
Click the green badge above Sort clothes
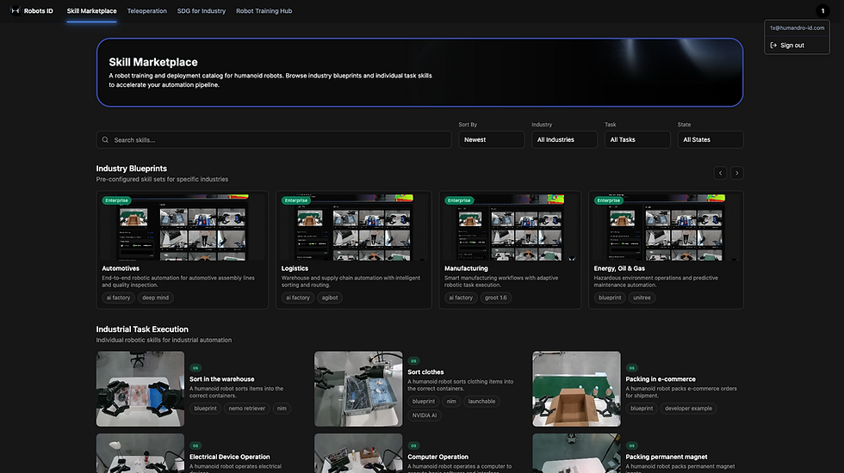(413, 361)
